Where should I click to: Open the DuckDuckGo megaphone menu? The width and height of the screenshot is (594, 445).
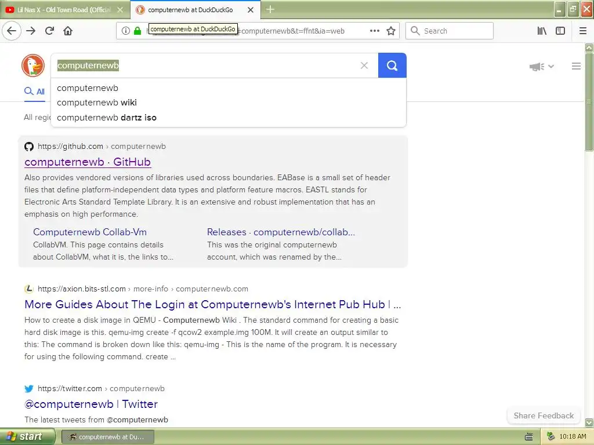pyautogui.click(x=541, y=67)
